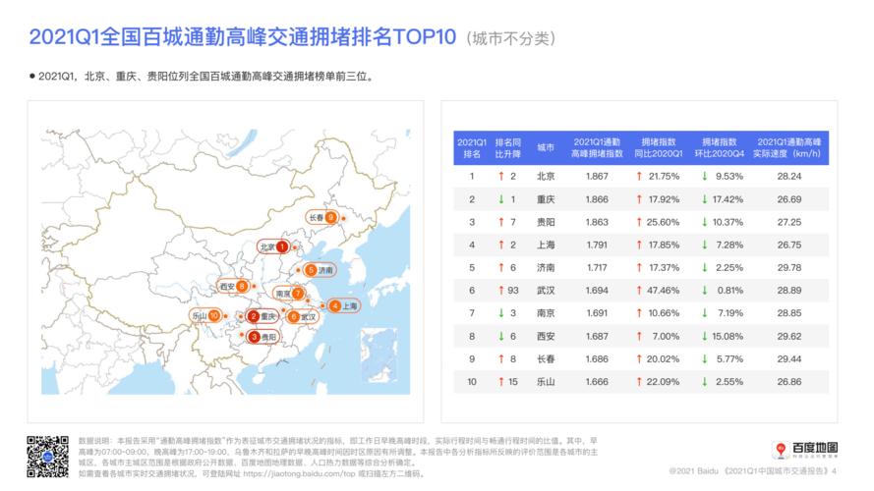Screen dimensions: 874x491
Task: Click the 2021Q1排名 column header
Action: (x=472, y=148)
